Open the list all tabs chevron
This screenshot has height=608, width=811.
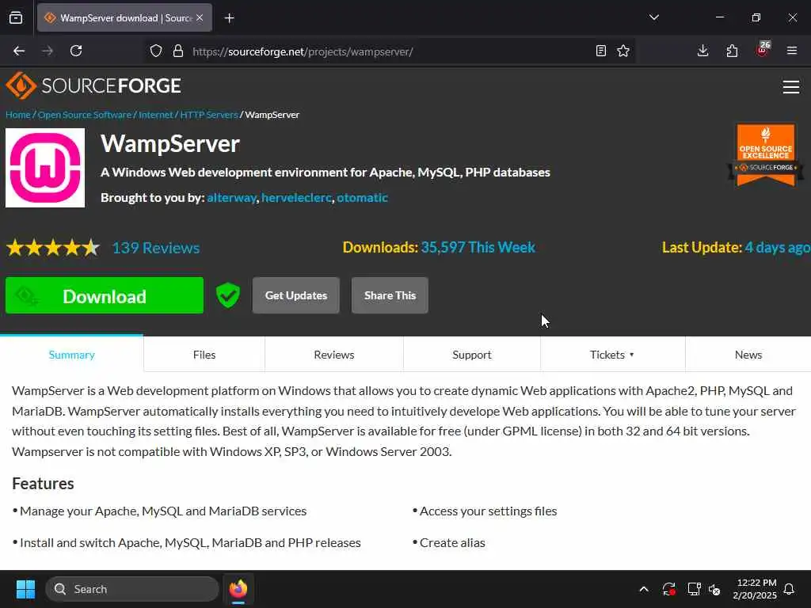(653, 17)
